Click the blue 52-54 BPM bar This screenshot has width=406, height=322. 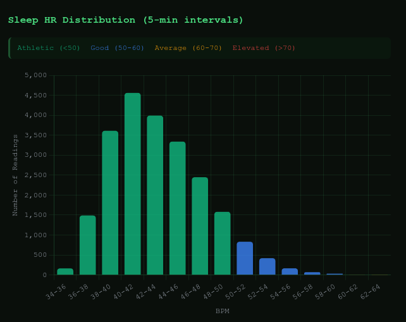[268, 266]
